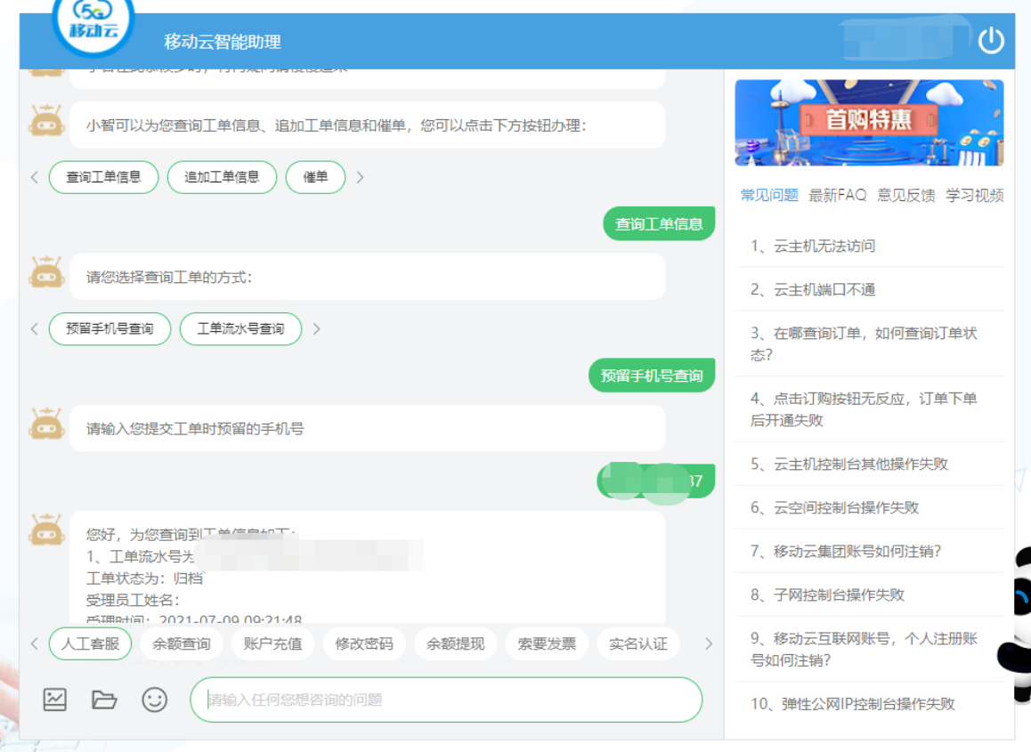Open FAQ 移动云集团账号如何注销
The image size is (1031, 752).
(x=845, y=551)
